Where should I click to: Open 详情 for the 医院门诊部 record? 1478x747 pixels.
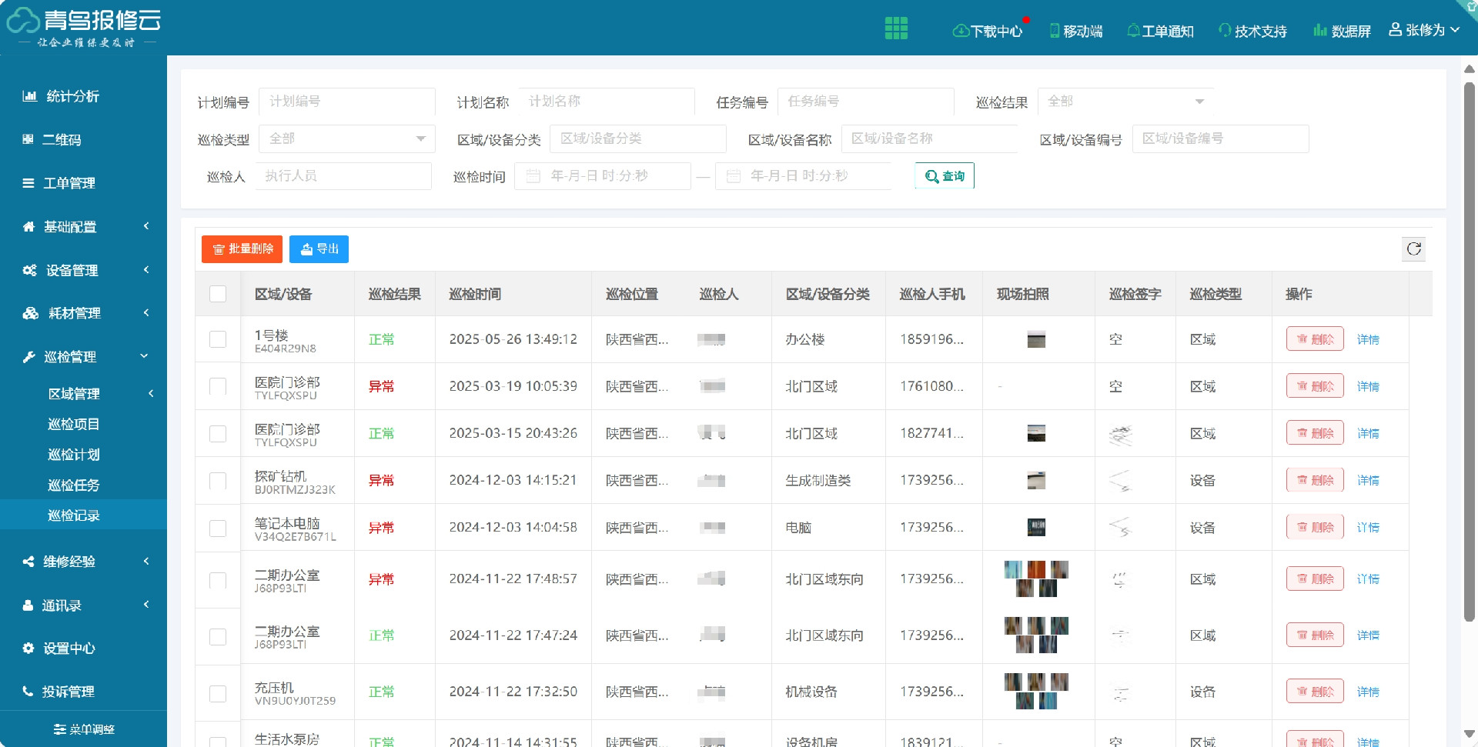coord(1369,386)
